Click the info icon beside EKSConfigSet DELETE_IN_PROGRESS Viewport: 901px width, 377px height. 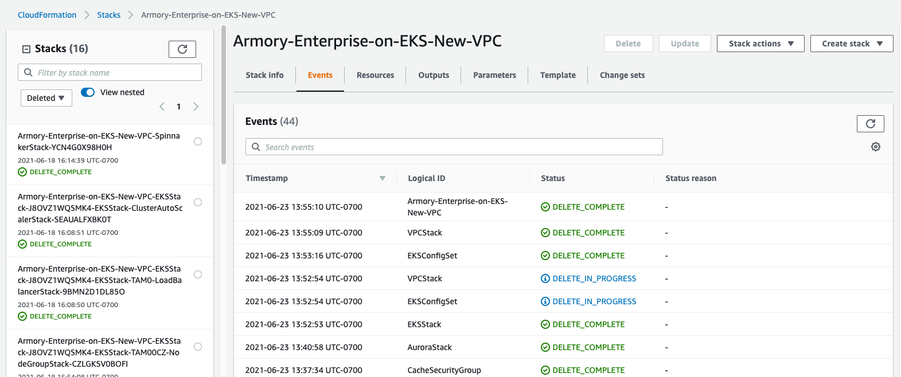point(545,301)
